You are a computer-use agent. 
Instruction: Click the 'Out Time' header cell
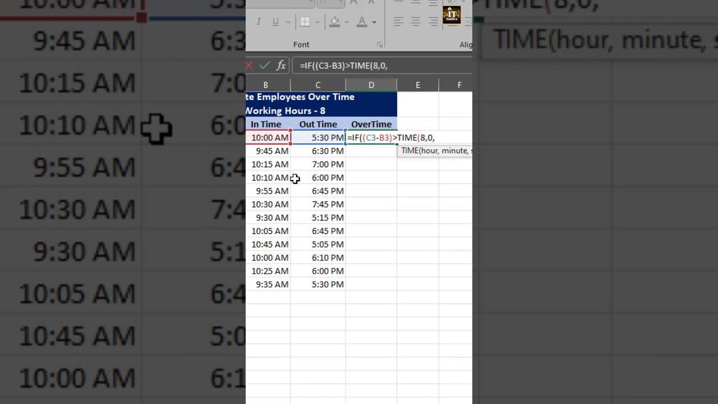click(x=317, y=124)
